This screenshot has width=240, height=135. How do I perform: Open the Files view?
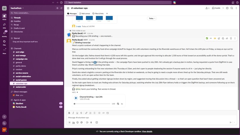coord(4,43)
